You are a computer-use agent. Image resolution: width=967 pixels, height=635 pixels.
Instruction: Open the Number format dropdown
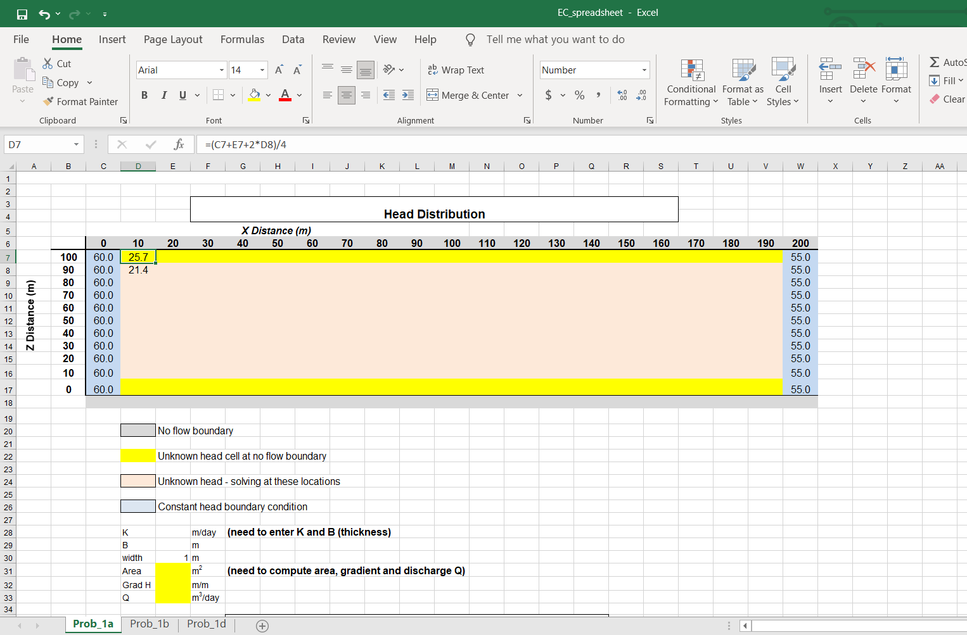[645, 70]
